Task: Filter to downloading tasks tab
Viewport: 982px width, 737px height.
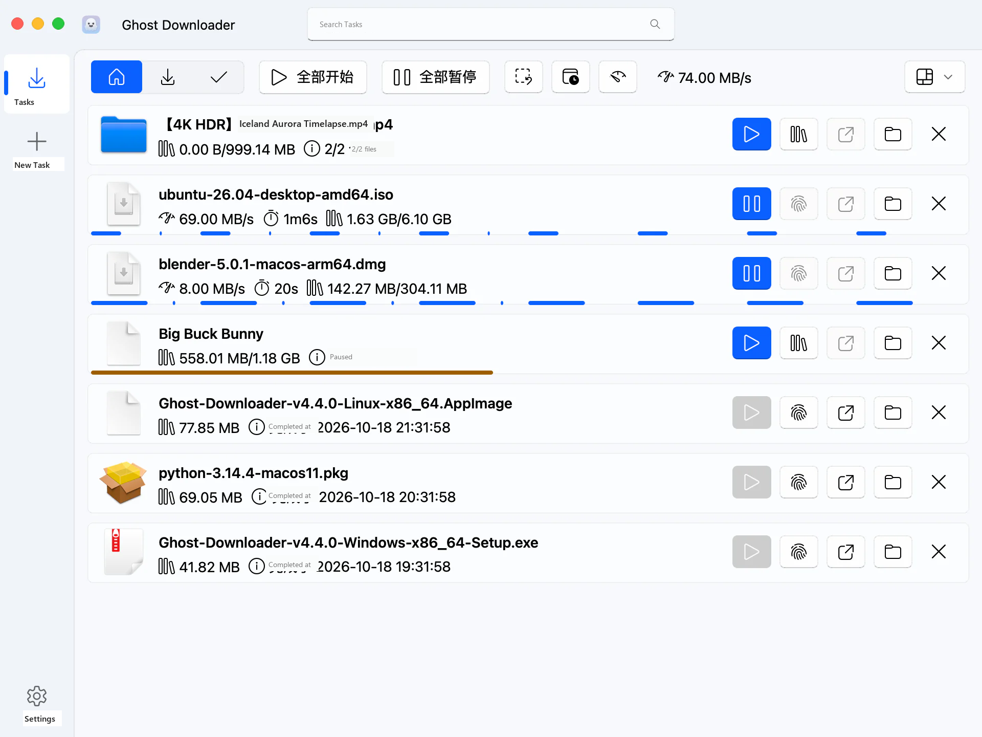Action: (x=168, y=77)
